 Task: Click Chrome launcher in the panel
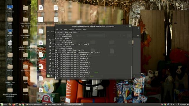pos(23,105)
